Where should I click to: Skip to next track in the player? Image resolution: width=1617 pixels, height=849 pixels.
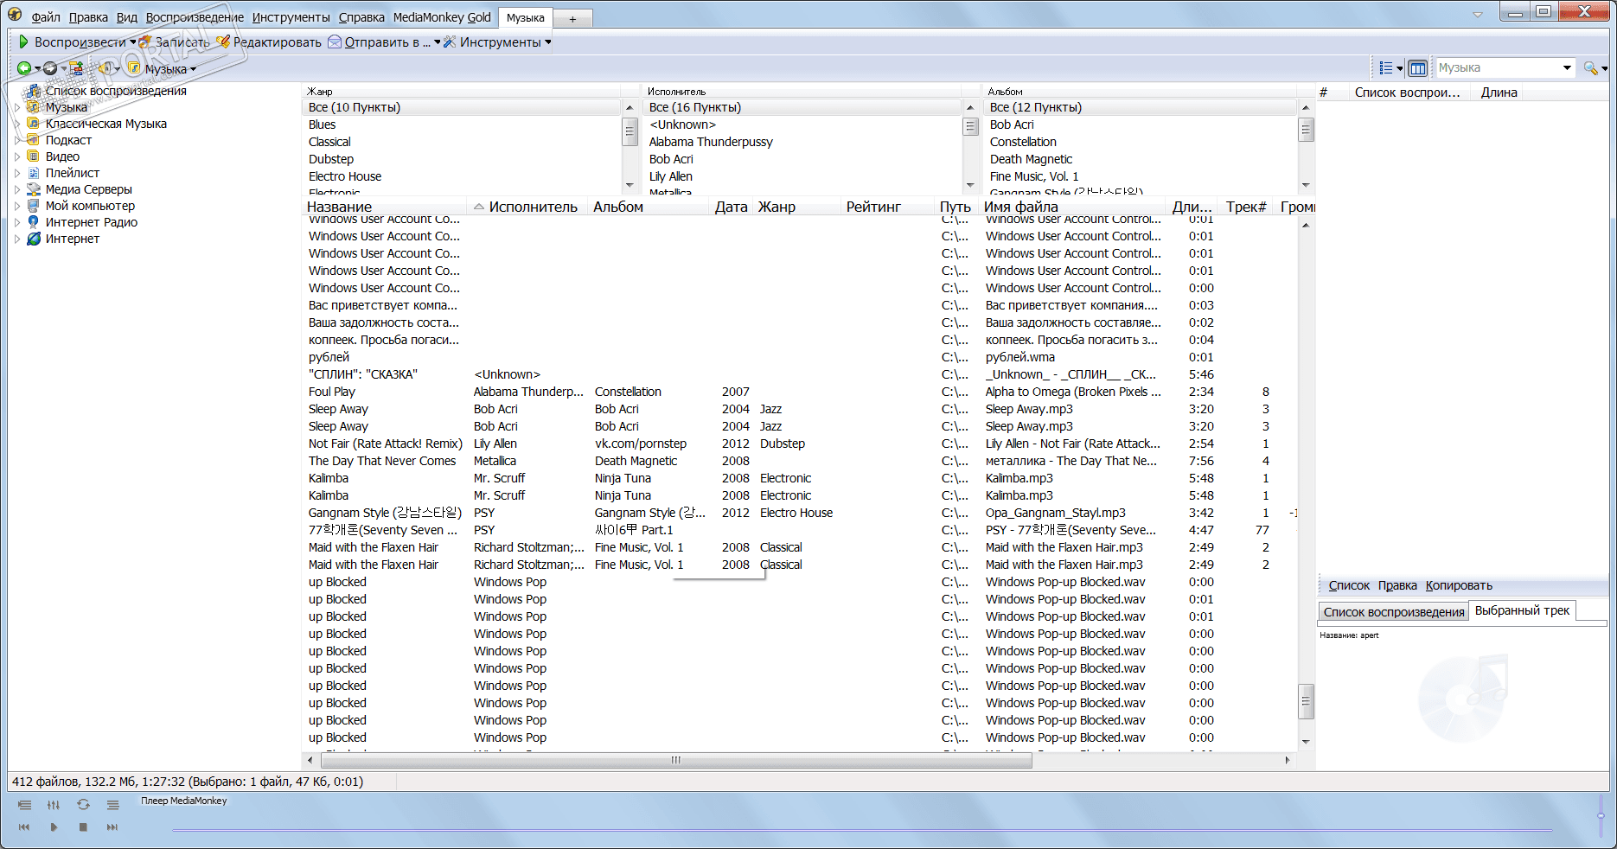pos(112,827)
